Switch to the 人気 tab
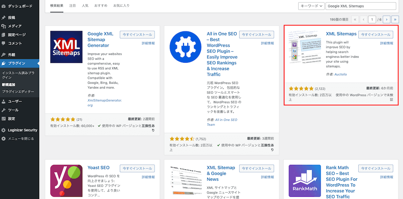Viewport: 403px width, 199px height. pos(85,6)
